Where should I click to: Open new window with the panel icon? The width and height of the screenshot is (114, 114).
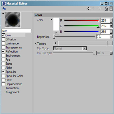tap(111, 9)
